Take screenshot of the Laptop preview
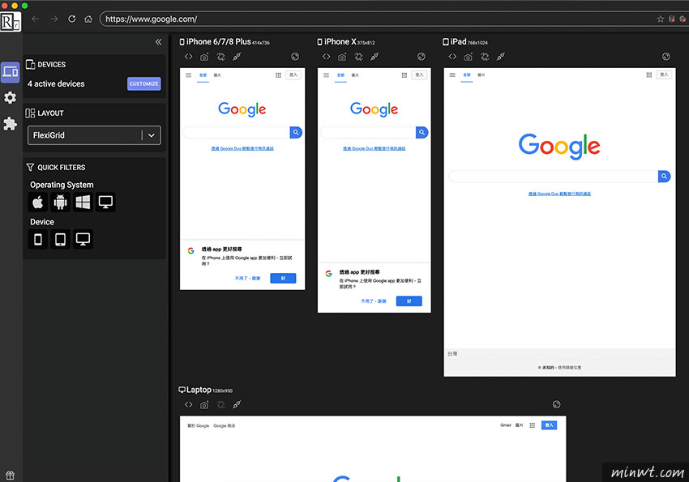This screenshot has width=689, height=482. [x=204, y=405]
